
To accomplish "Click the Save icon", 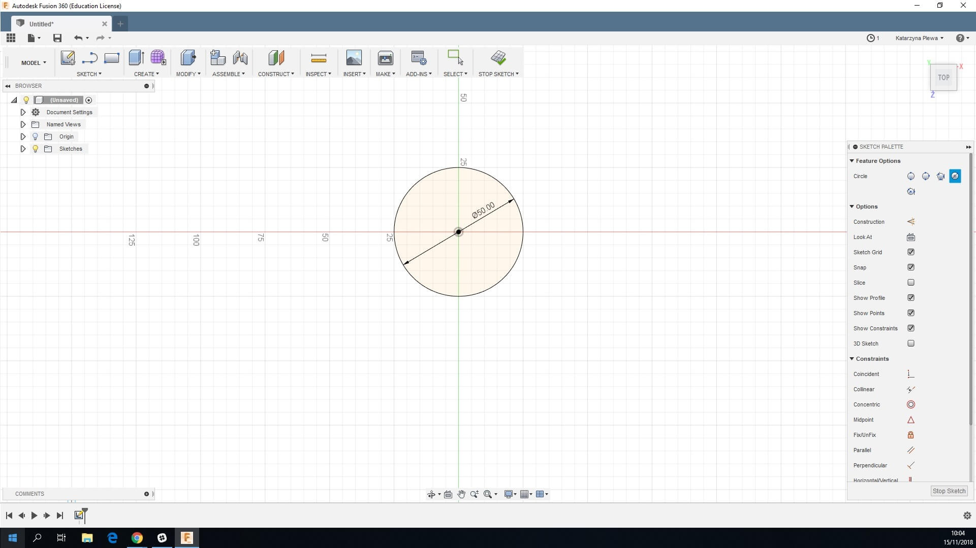I will pos(57,38).
